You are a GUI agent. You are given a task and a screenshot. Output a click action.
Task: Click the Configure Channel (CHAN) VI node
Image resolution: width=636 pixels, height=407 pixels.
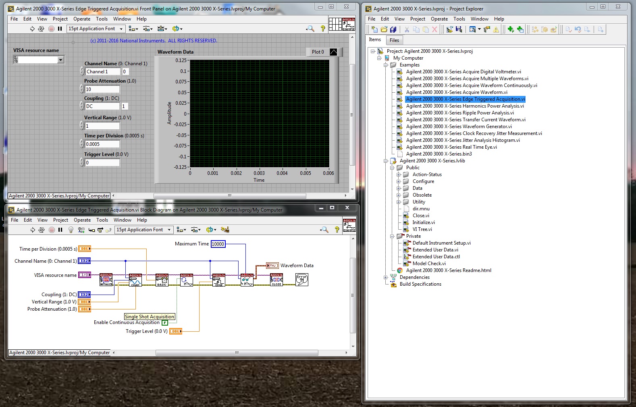pyautogui.click(x=135, y=280)
